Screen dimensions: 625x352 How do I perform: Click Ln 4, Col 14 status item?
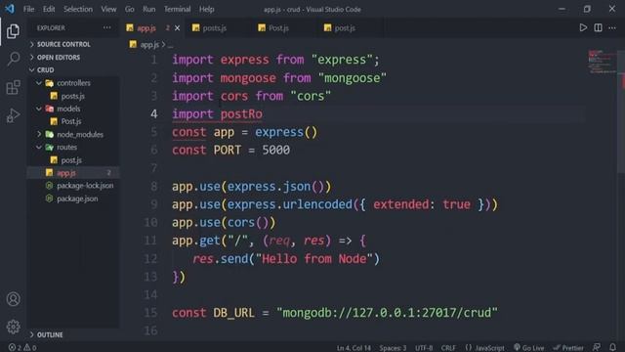pyautogui.click(x=354, y=348)
